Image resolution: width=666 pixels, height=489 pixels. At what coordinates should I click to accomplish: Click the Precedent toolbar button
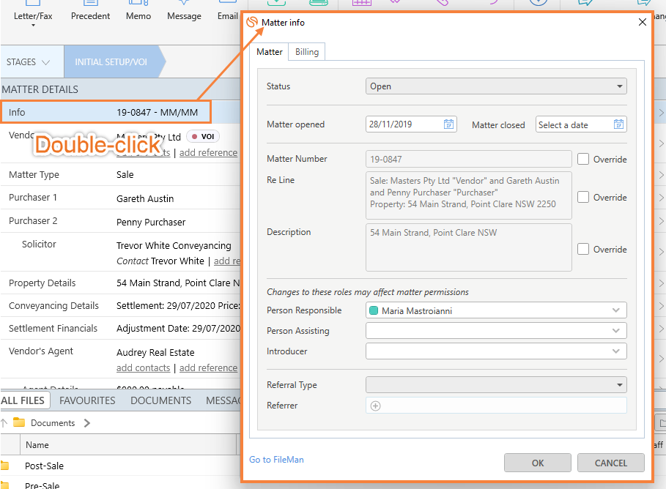click(x=91, y=15)
